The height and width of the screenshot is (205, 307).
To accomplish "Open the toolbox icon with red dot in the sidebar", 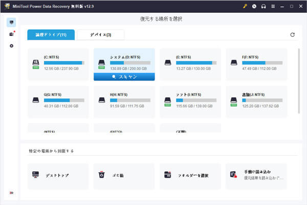I will pyautogui.click(x=12, y=34).
